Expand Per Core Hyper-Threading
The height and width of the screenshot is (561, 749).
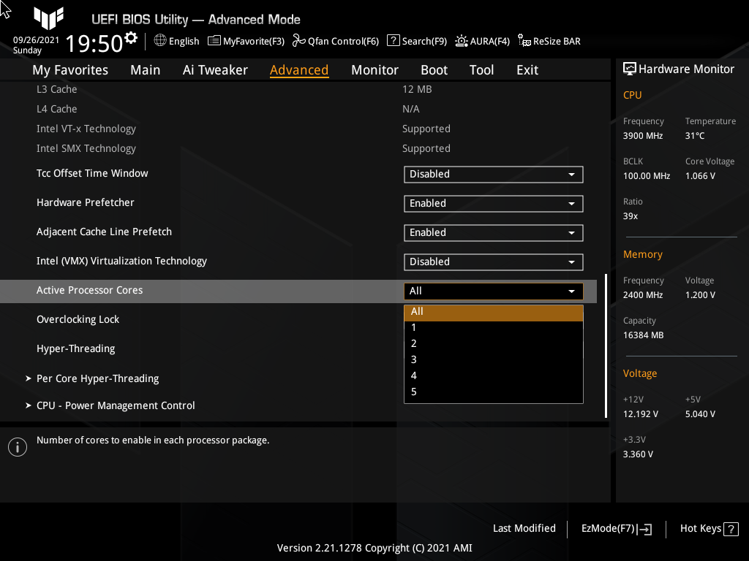pos(97,378)
